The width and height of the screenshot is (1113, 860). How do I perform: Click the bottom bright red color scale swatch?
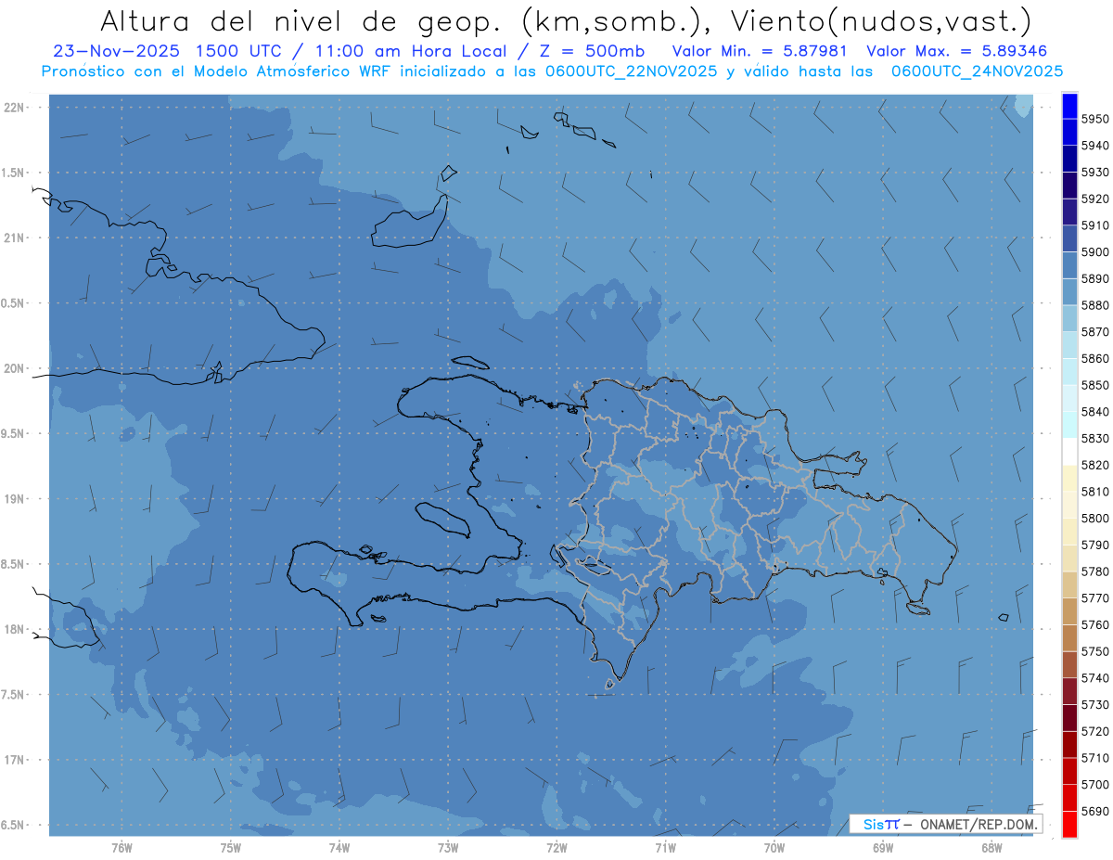(1068, 824)
